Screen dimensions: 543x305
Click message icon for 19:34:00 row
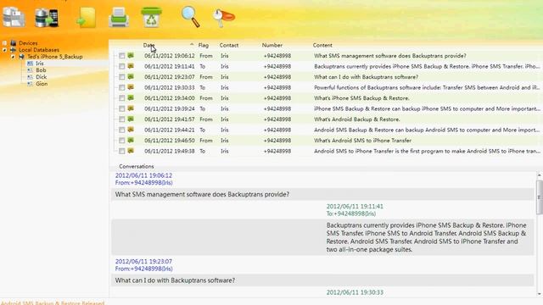pos(131,98)
